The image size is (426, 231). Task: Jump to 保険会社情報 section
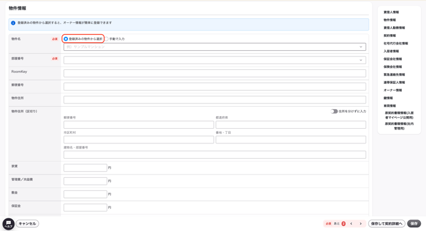[x=392, y=67]
